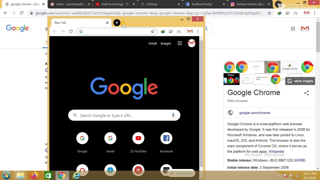Click More images in the knowledge panel
The image size is (320, 180).
[300, 81]
